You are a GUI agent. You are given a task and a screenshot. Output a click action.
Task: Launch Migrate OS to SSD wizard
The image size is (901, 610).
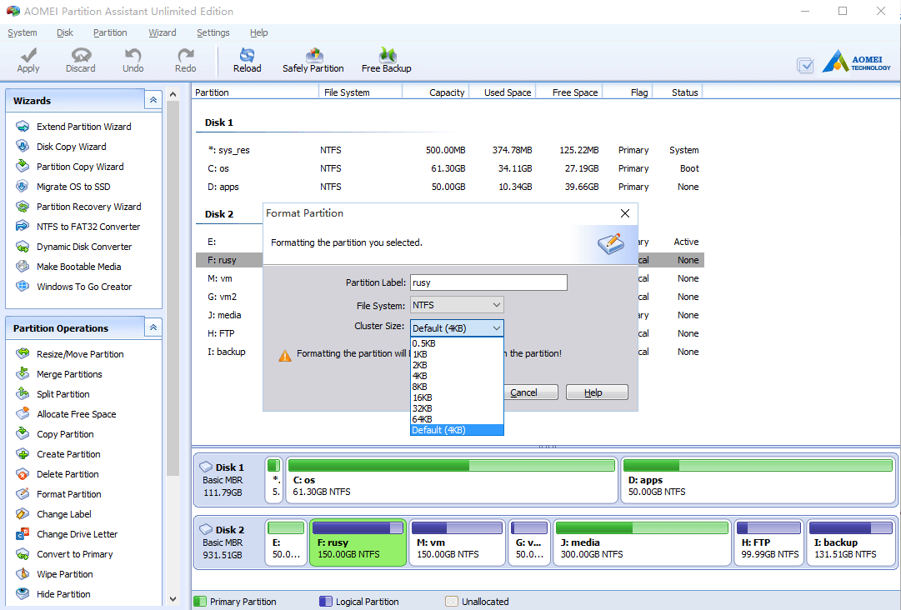point(73,187)
